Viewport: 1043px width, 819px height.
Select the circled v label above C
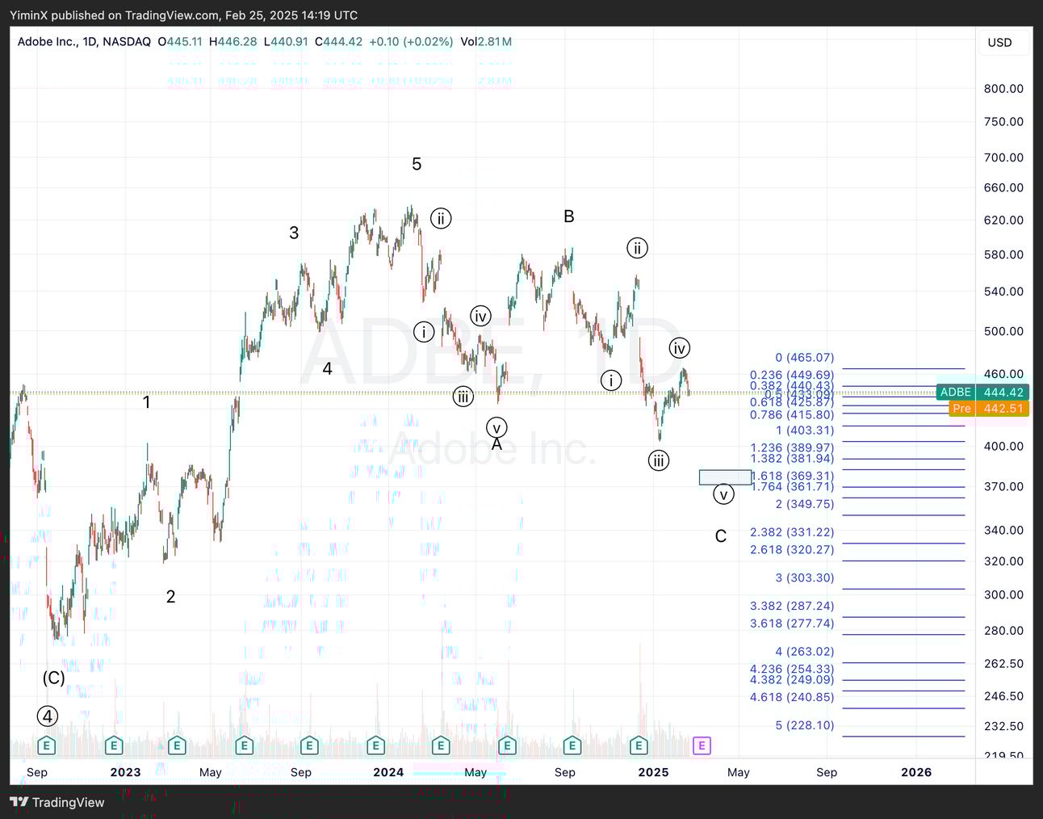[723, 493]
